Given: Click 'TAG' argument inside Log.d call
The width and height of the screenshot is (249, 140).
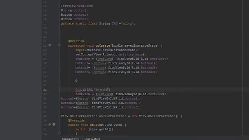Looking at the screenshot, I should (89, 90).
